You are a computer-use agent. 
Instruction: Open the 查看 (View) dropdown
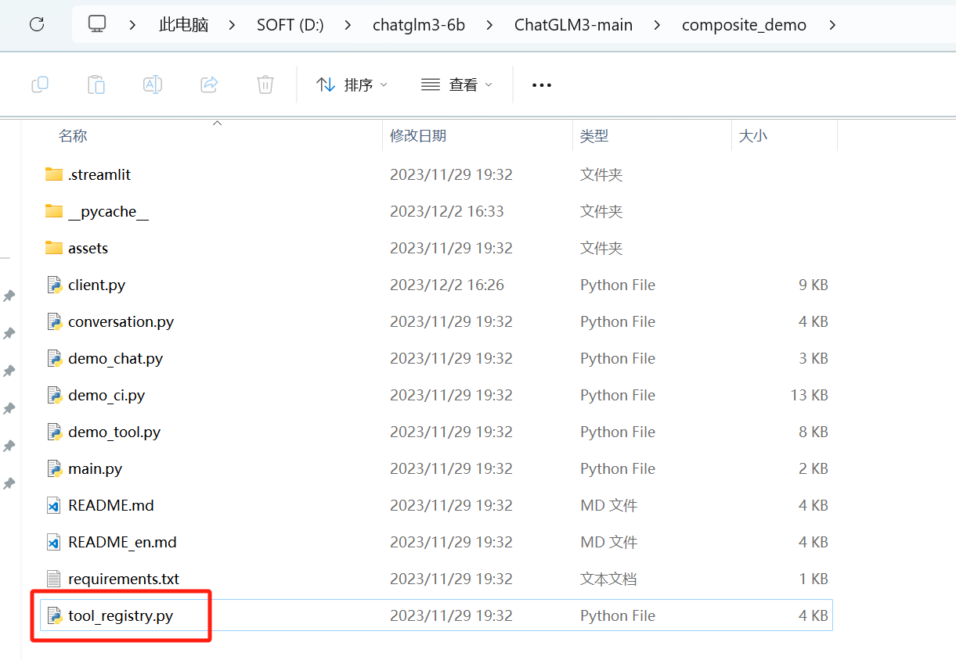pos(457,84)
